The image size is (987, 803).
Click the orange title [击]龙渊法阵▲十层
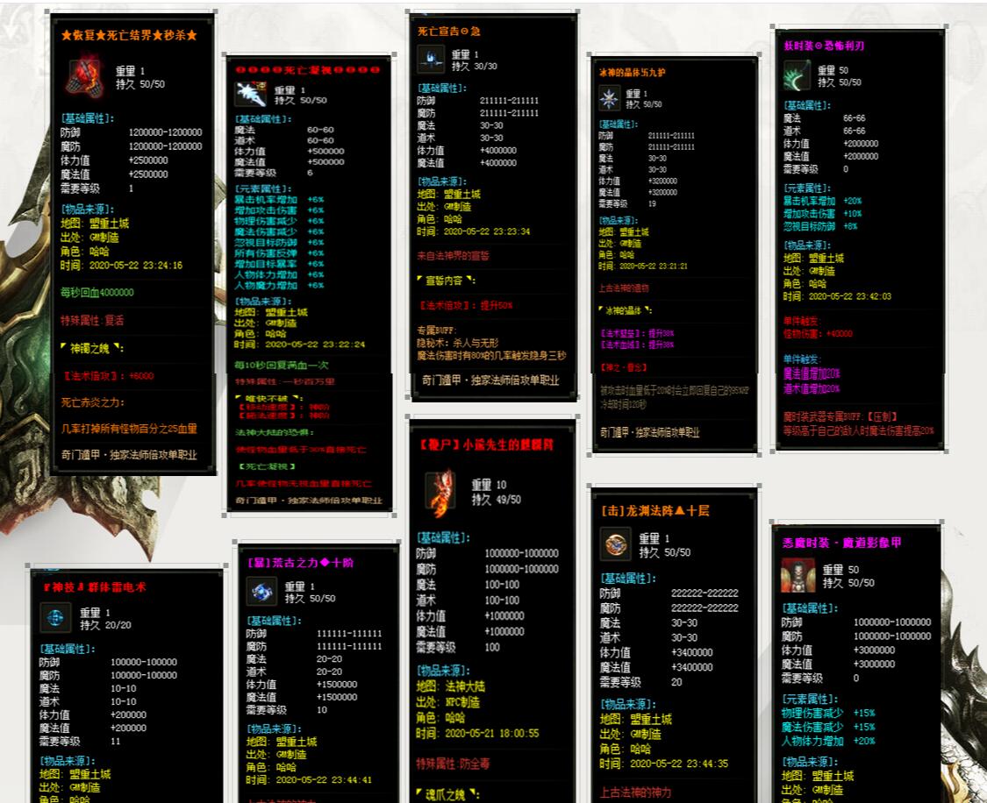(655, 510)
